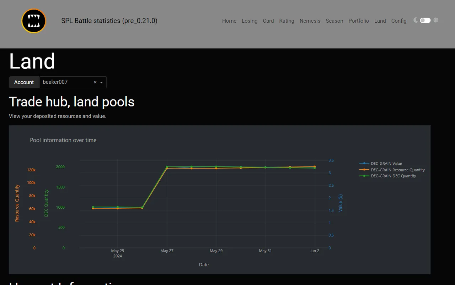Toggle DEC-GRAIN DEC Quantity legend entry

388,176
